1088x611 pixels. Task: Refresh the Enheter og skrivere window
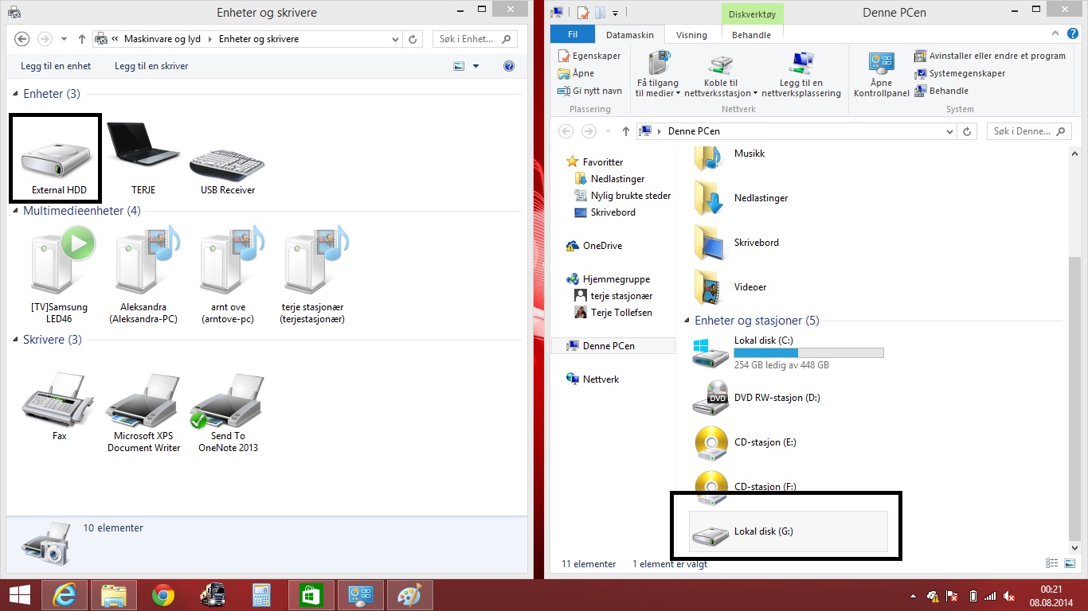point(413,39)
